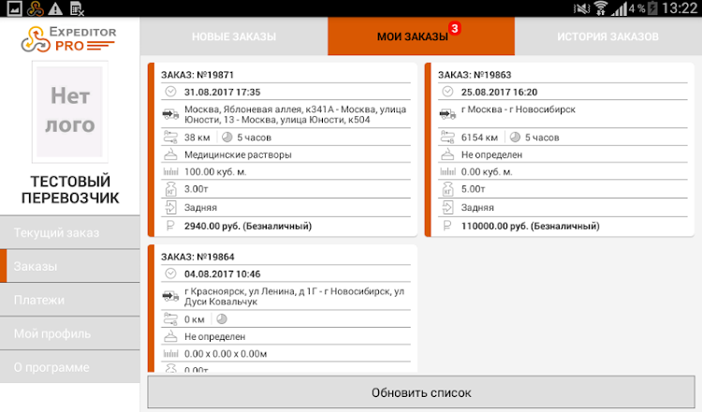Viewport: 702px width, 412px height.
Task: Open the МОИ ЗАКАЗЫ tab
Action: (421, 37)
